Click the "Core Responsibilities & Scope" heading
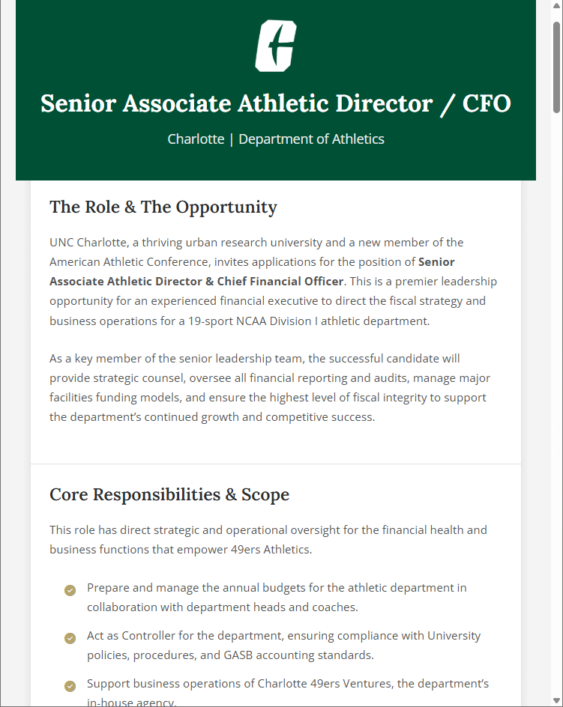Viewport: 563px width, 707px height. click(x=169, y=494)
